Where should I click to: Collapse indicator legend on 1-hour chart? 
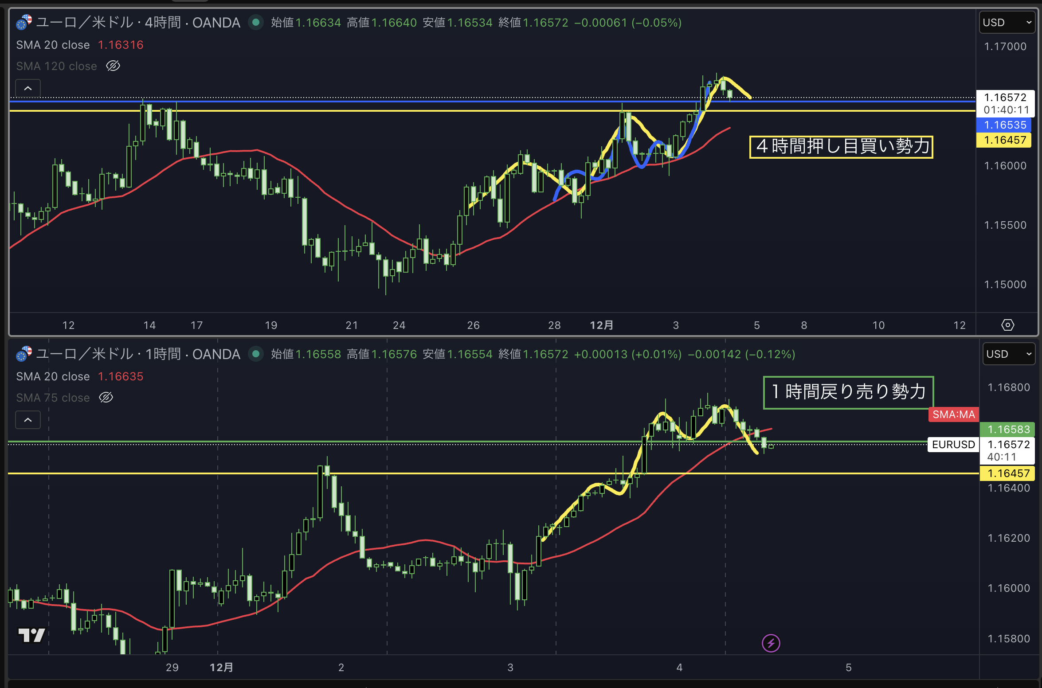point(28,420)
